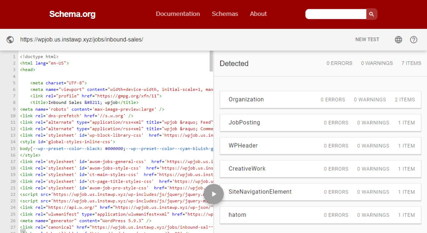
Task: Click the dns-prefetch link code line
Action: point(77,116)
